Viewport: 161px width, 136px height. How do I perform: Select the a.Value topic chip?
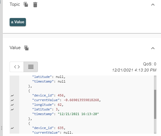pyautogui.click(x=18, y=22)
